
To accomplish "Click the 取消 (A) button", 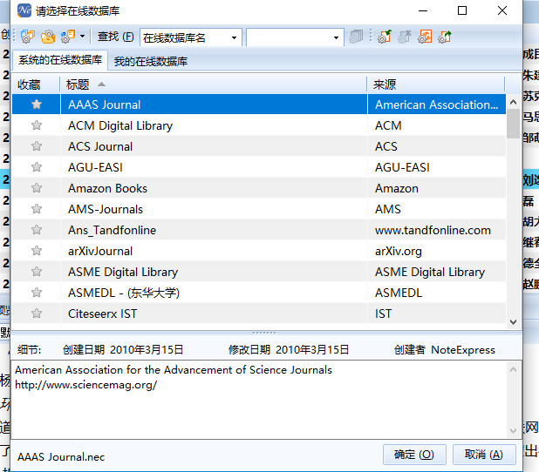I will pyautogui.click(x=484, y=455).
